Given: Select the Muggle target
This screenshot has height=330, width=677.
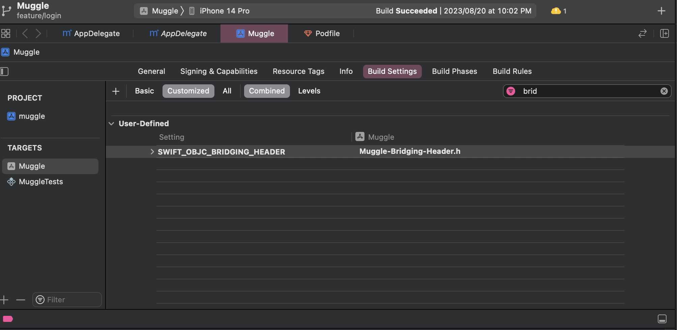Looking at the screenshot, I should click(x=50, y=166).
